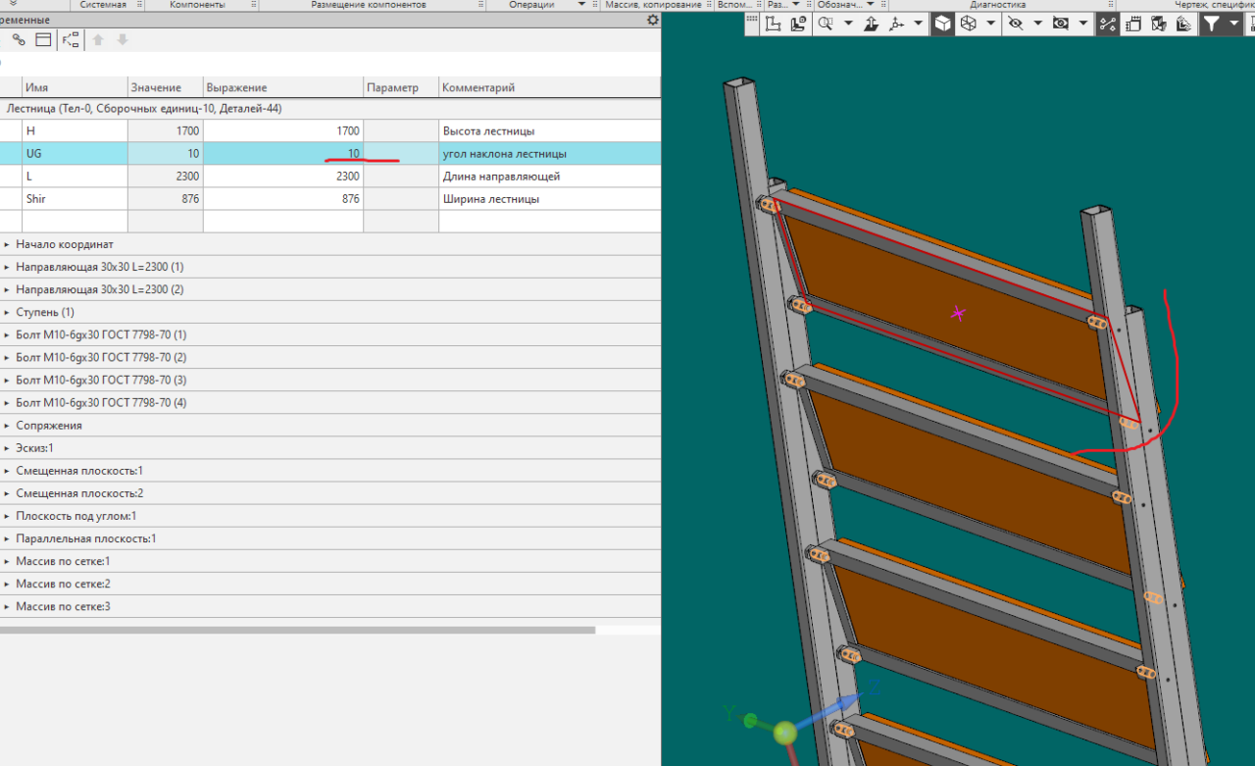This screenshot has width=1255, height=766.
Task: Click the icon between coordinate system and zoom
Action: tap(798, 24)
